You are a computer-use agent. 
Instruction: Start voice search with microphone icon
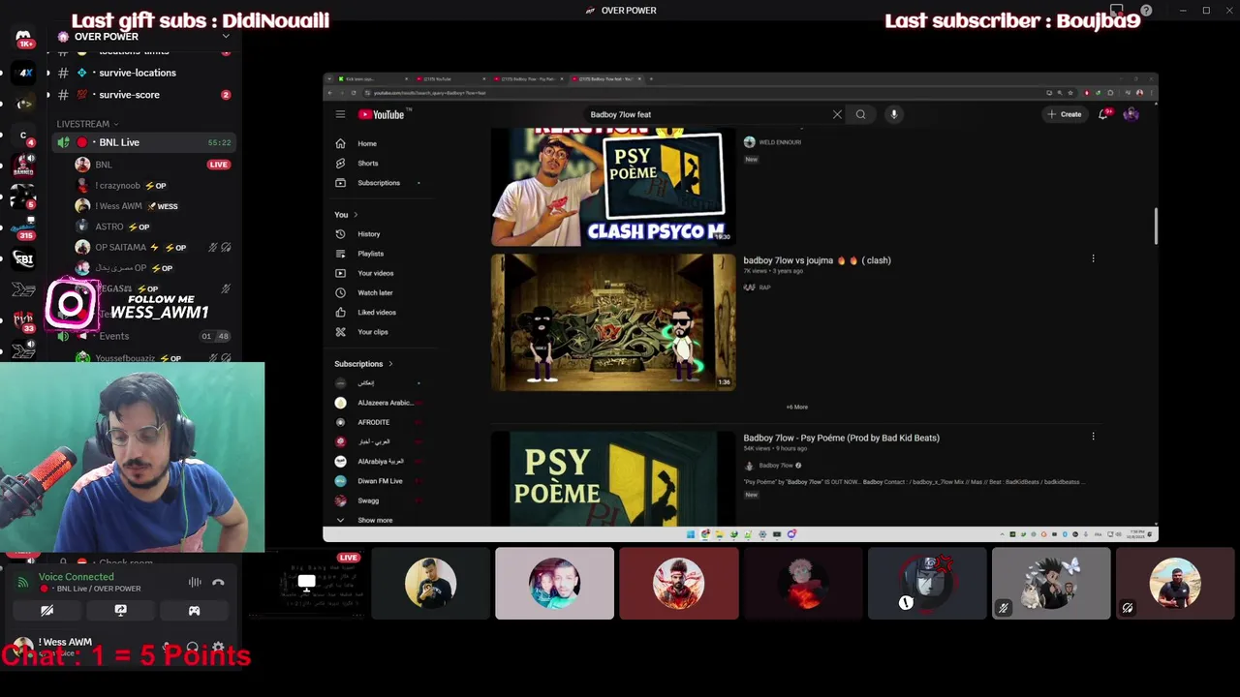tap(894, 114)
